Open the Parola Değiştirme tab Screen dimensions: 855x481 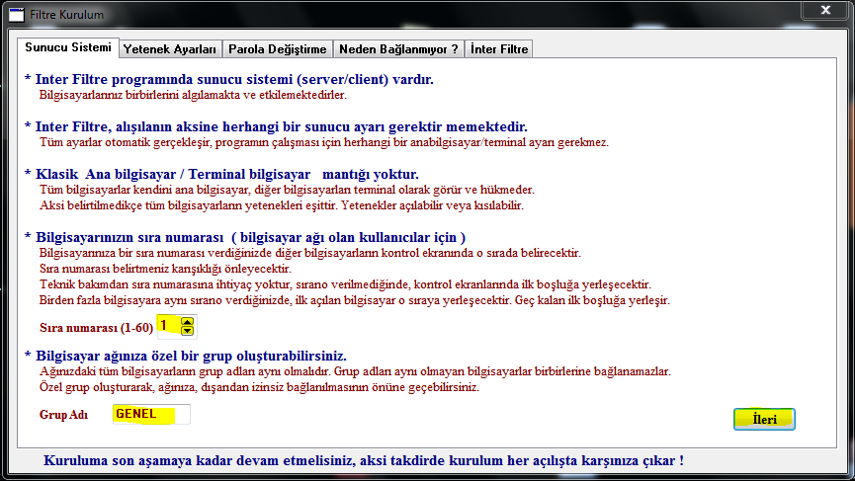[x=277, y=49]
